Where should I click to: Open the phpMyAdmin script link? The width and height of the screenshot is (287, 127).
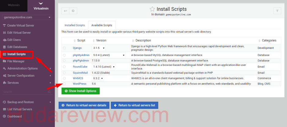click(81, 55)
